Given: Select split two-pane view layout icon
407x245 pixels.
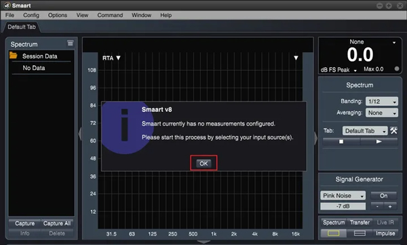Looking at the screenshot, I should click(360, 233).
